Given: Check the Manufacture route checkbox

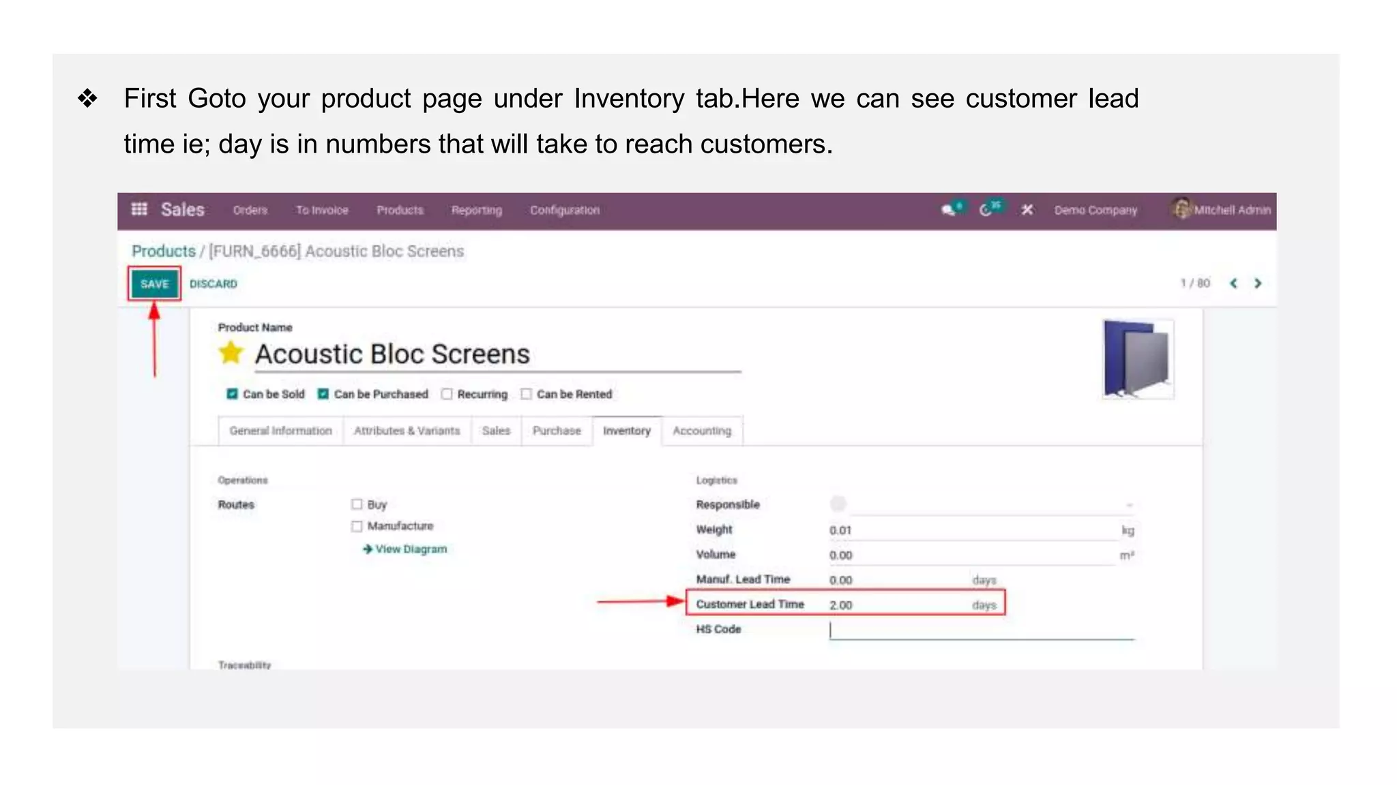Looking at the screenshot, I should 357,526.
